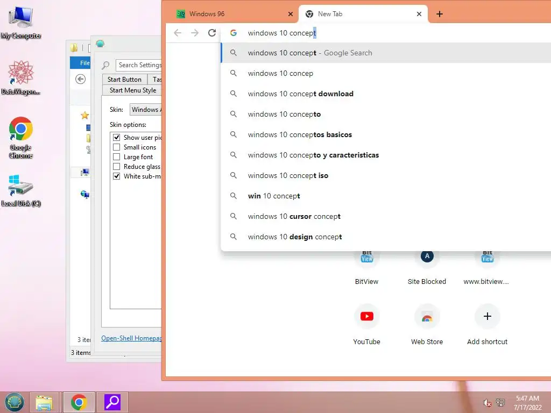
Task: Open the www.bitview shortcut tile
Action: [x=487, y=268]
